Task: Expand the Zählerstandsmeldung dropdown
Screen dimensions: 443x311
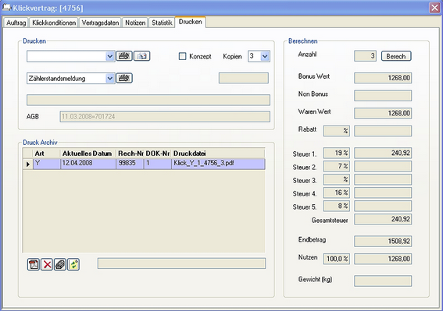Action: [x=110, y=79]
